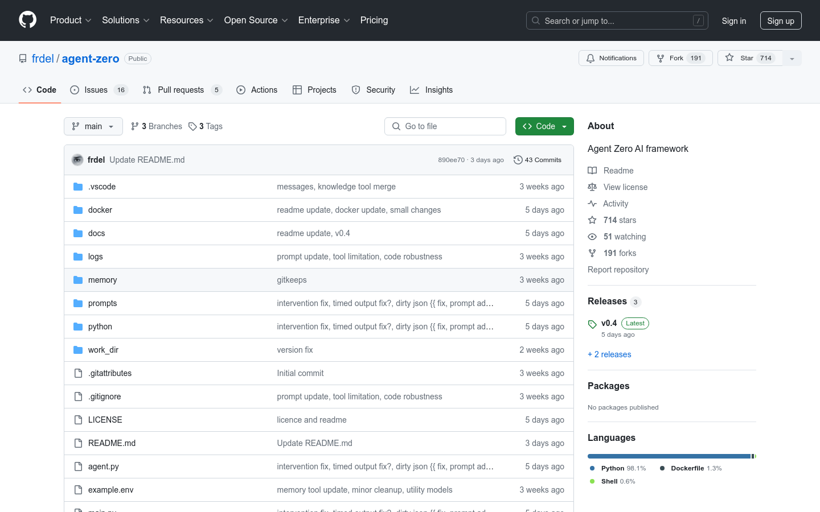820x512 pixels.
Task: Open the README.md file
Action: pyautogui.click(x=112, y=443)
